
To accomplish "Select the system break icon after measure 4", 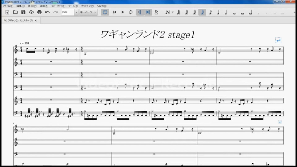I will [278, 40].
